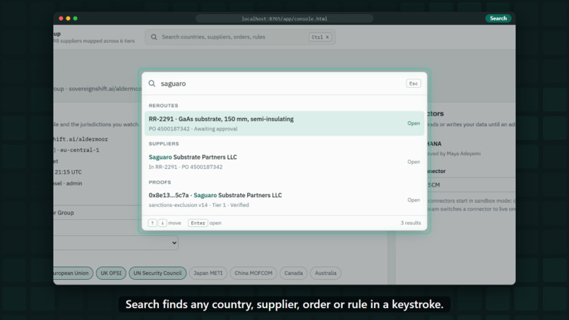Expand the dropdown above the jurisdiction chips
Image resolution: width=569 pixels, height=320 pixels.
(x=116, y=242)
